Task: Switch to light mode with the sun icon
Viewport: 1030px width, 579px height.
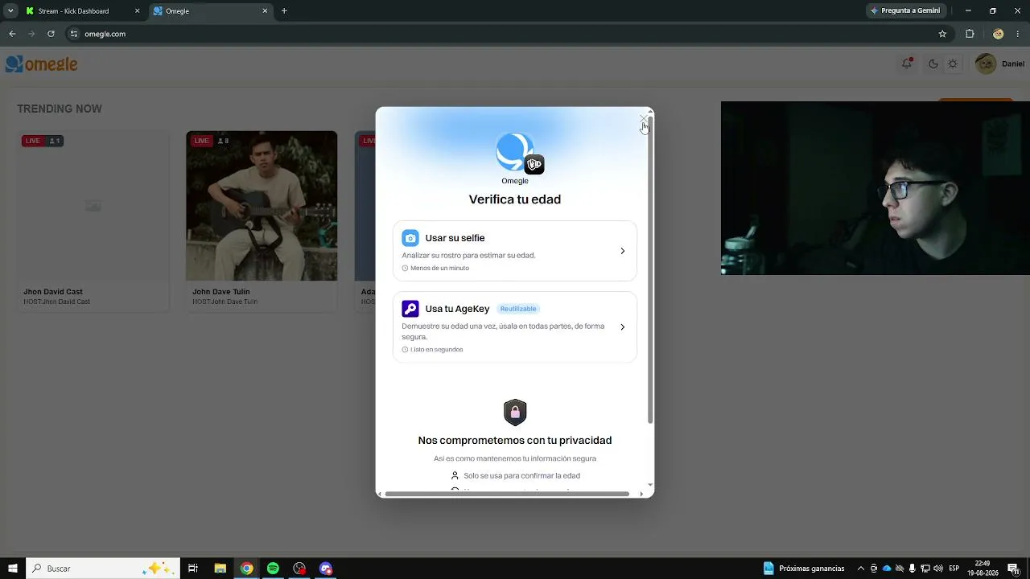Action: point(953,64)
